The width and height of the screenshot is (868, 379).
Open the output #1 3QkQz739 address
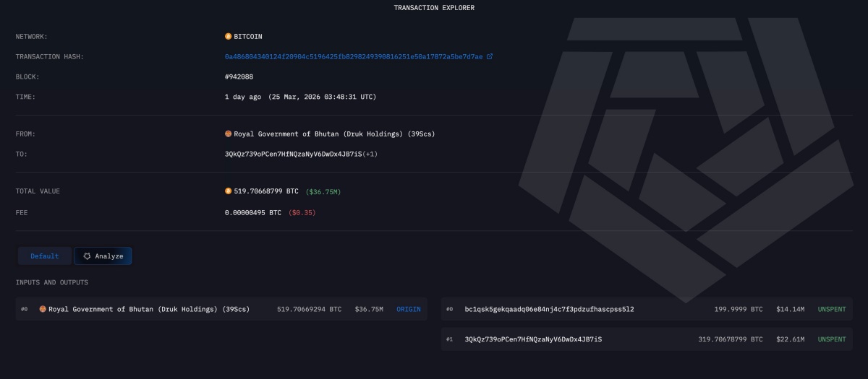click(x=533, y=339)
